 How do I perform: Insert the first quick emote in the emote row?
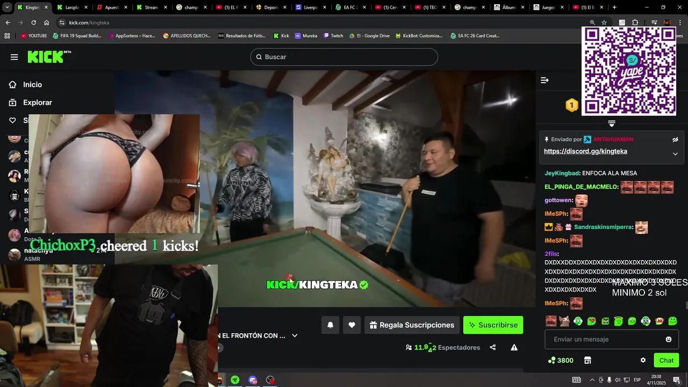click(x=551, y=321)
